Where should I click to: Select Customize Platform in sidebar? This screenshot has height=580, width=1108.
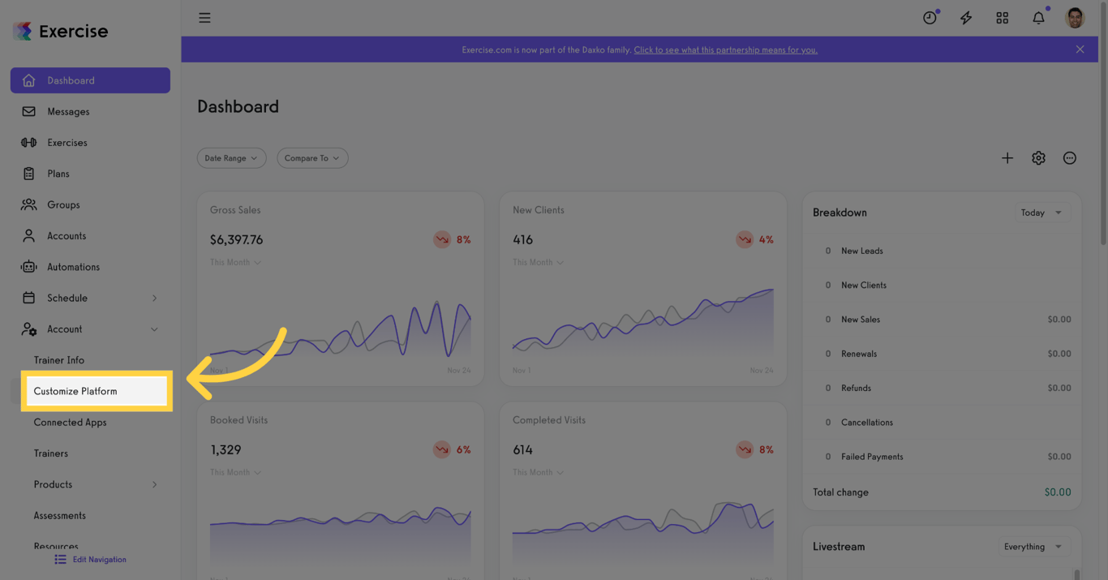tap(75, 391)
